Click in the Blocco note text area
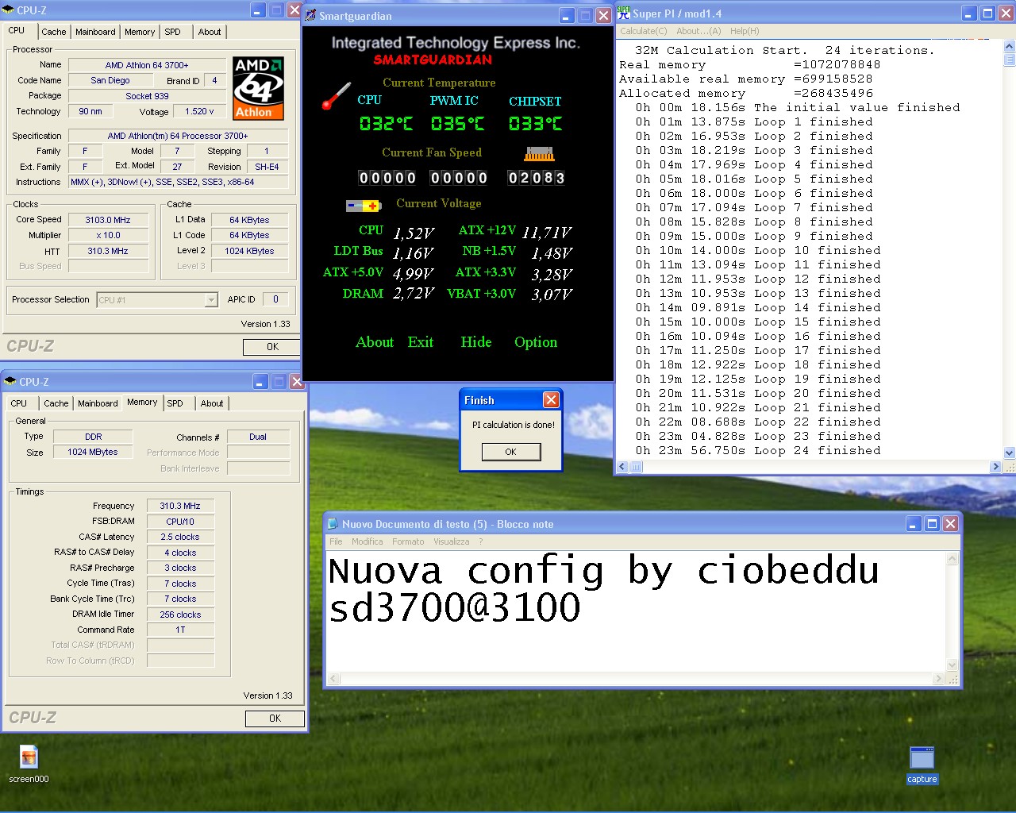This screenshot has width=1016, height=813. (637, 611)
